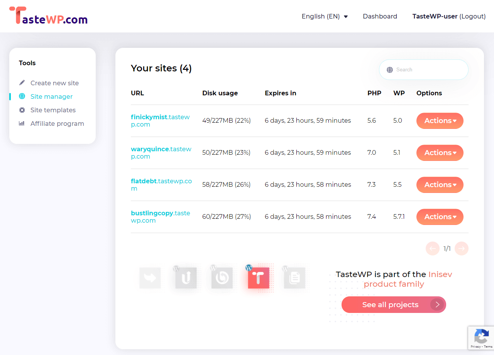Click the red TasteWP product icon
The image size is (494, 355).
[x=258, y=278]
